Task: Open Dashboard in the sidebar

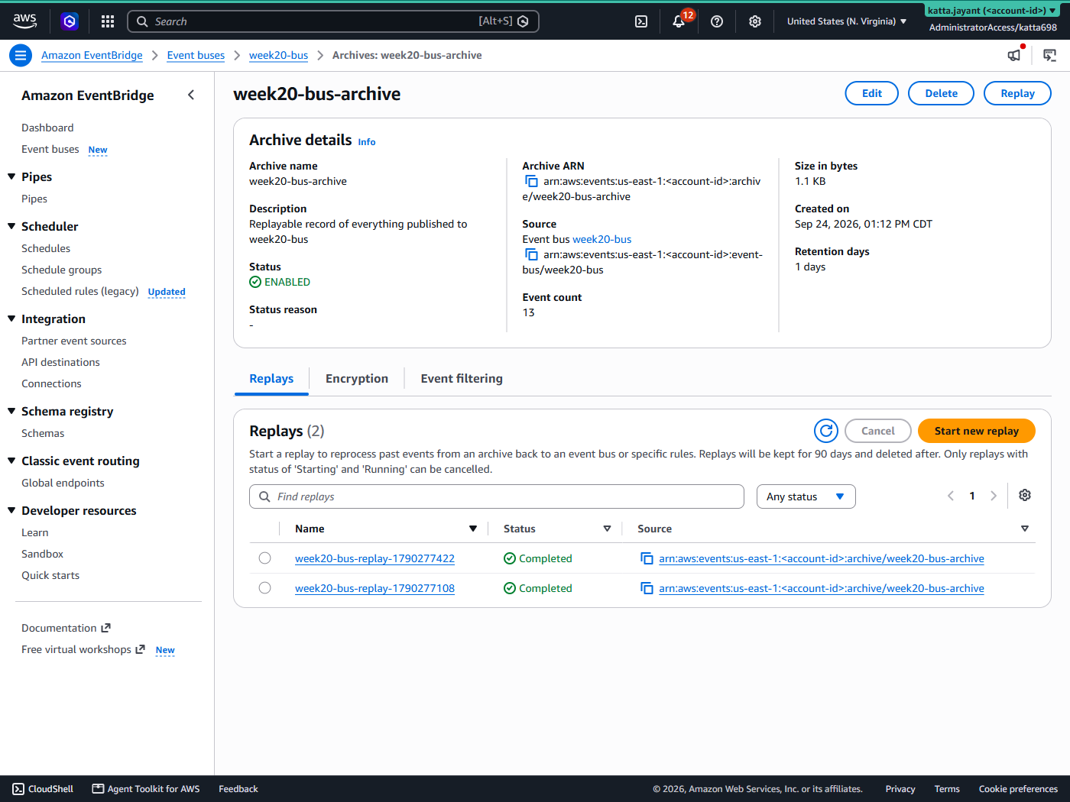Action: (x=47, y=128)
